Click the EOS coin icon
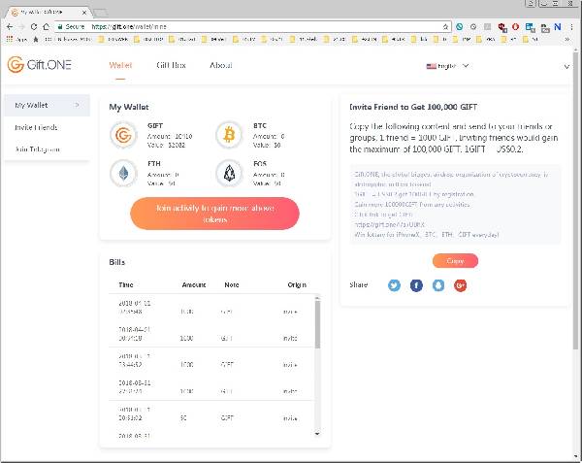Image resolution: width=582 pixels, height=463 pixels. point(229,173)
